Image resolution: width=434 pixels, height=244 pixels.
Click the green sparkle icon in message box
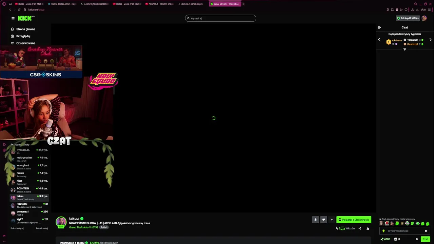[x=383, y=231]
